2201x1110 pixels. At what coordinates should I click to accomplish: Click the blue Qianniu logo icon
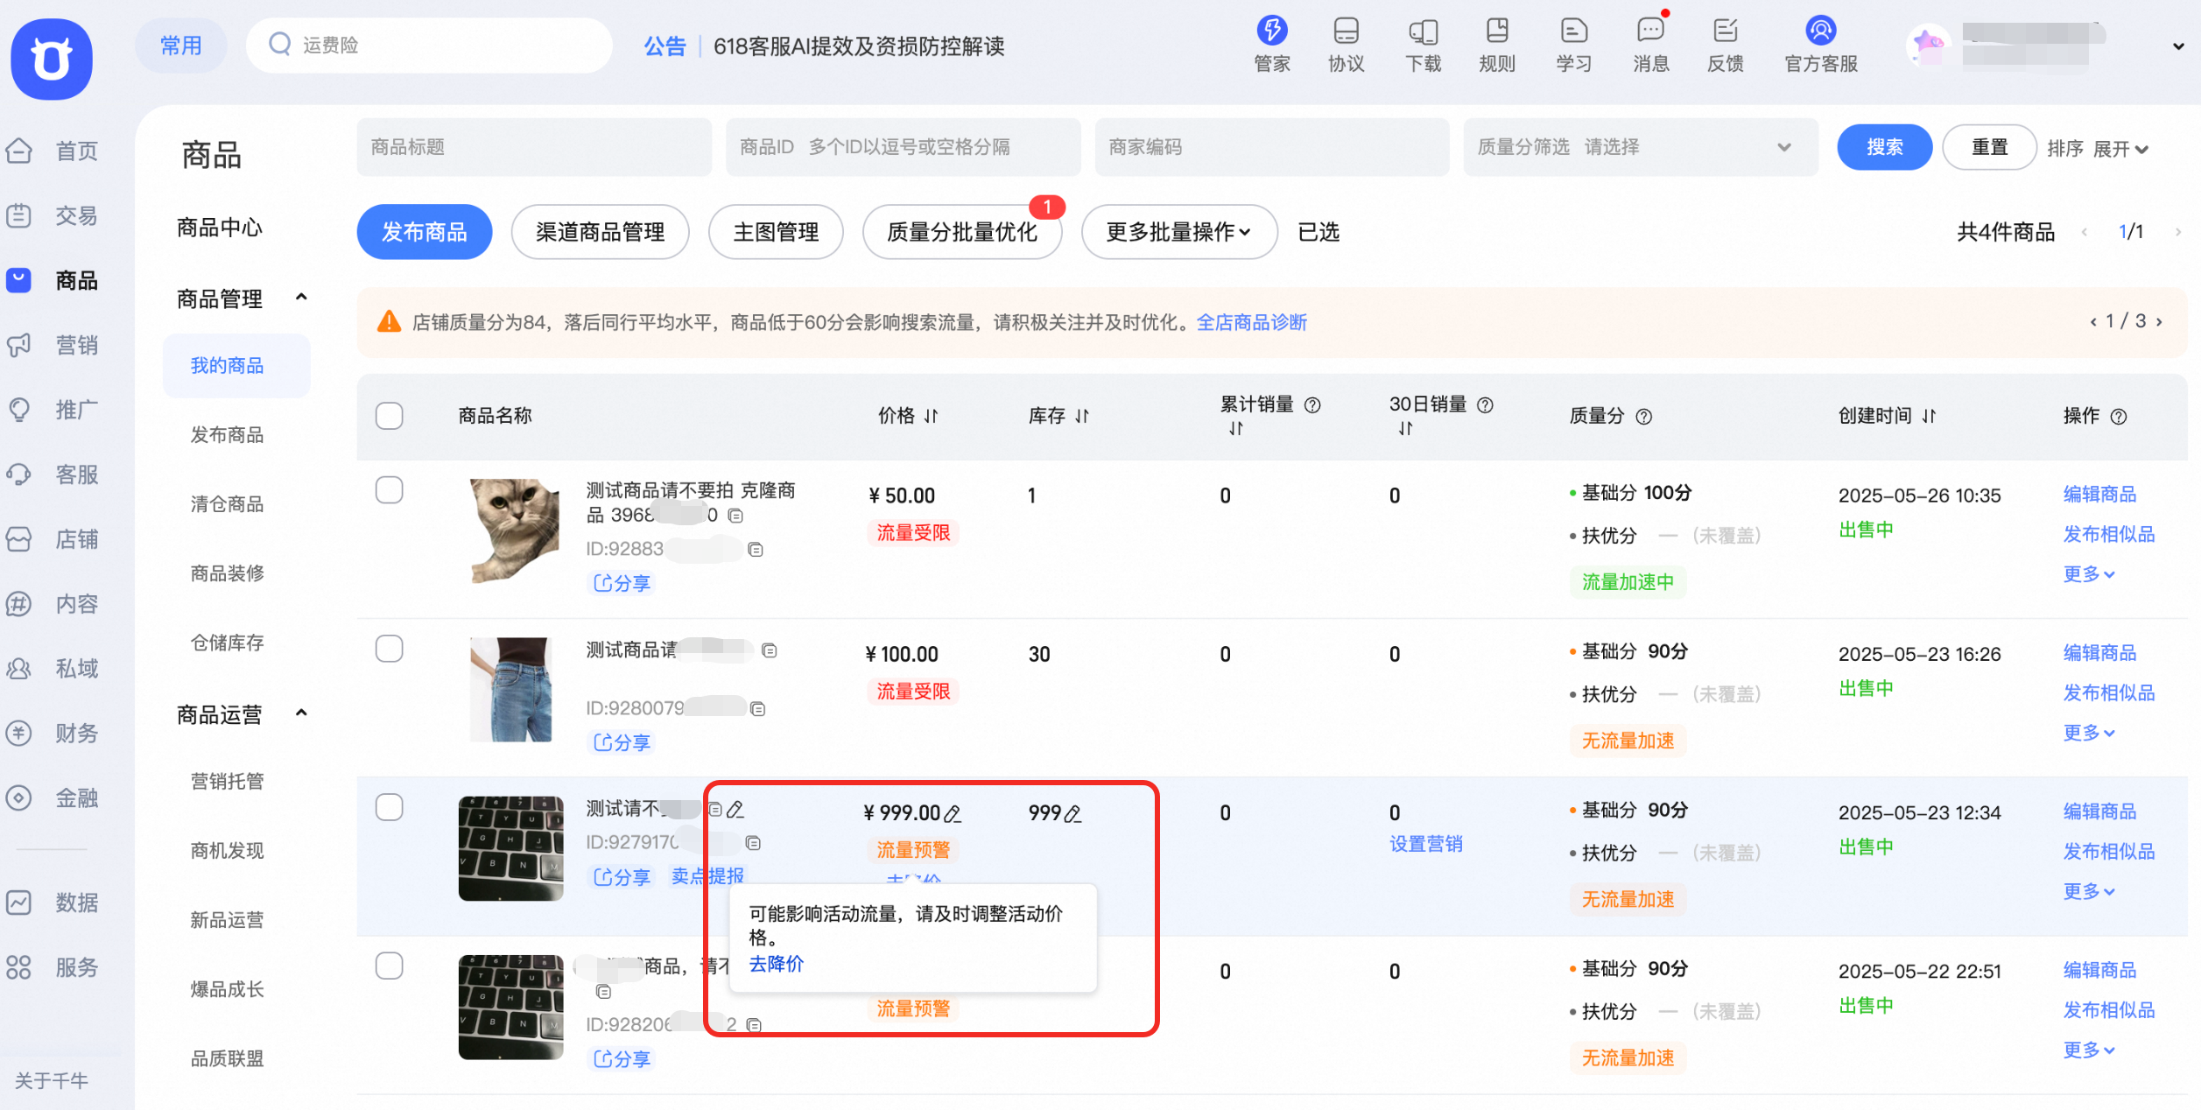click(x=52, y=59)
